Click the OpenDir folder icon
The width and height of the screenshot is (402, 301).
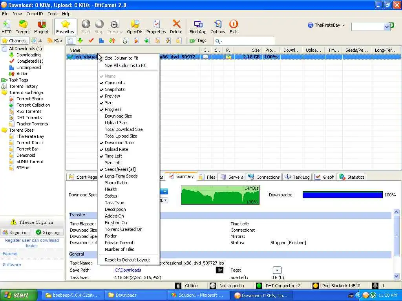(135, 27)
